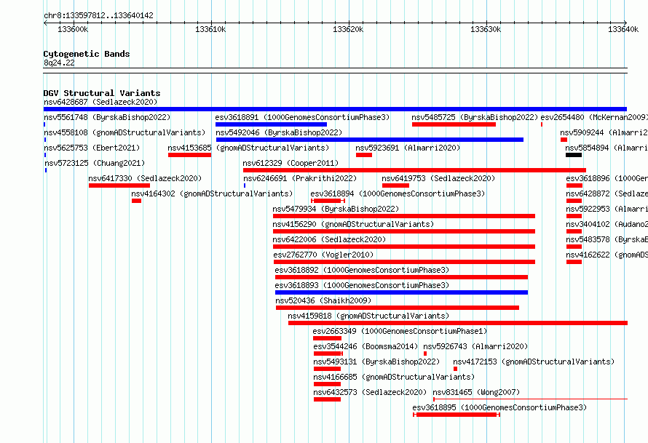Open esv3618894 (1000GenomesConsortiumPhase3) label
Screen dimensions: 648x443
(x=398, y=193)
